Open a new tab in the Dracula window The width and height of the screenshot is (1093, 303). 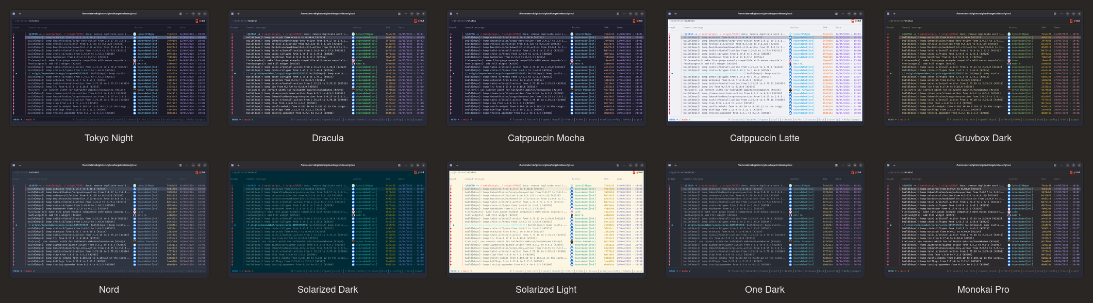238,14
